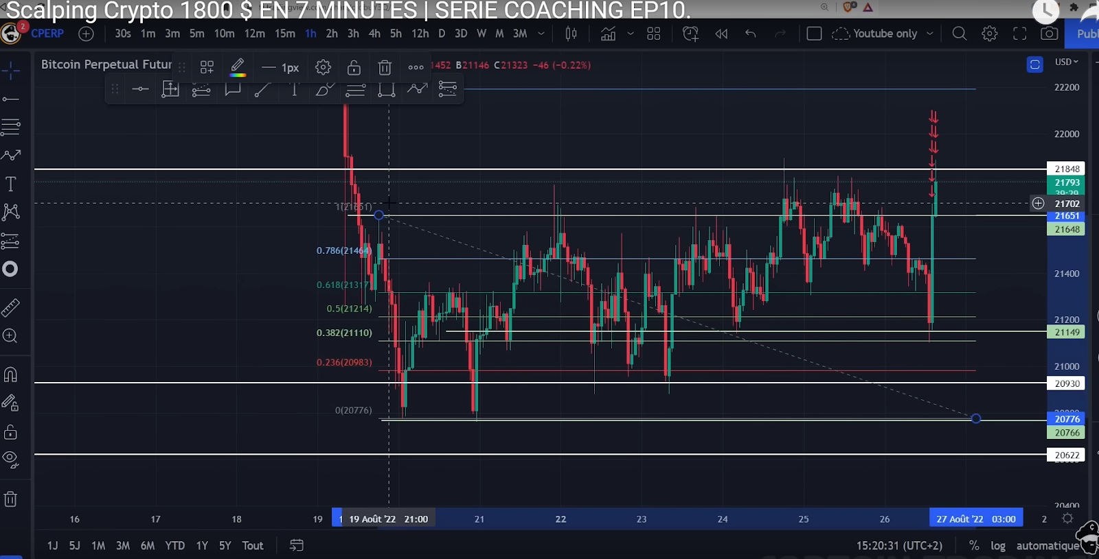Viewport: 1099px width, 559px height.
Task: Open the candlestick chart type selector
Action: pyautogui.click(x=571, y=34)
